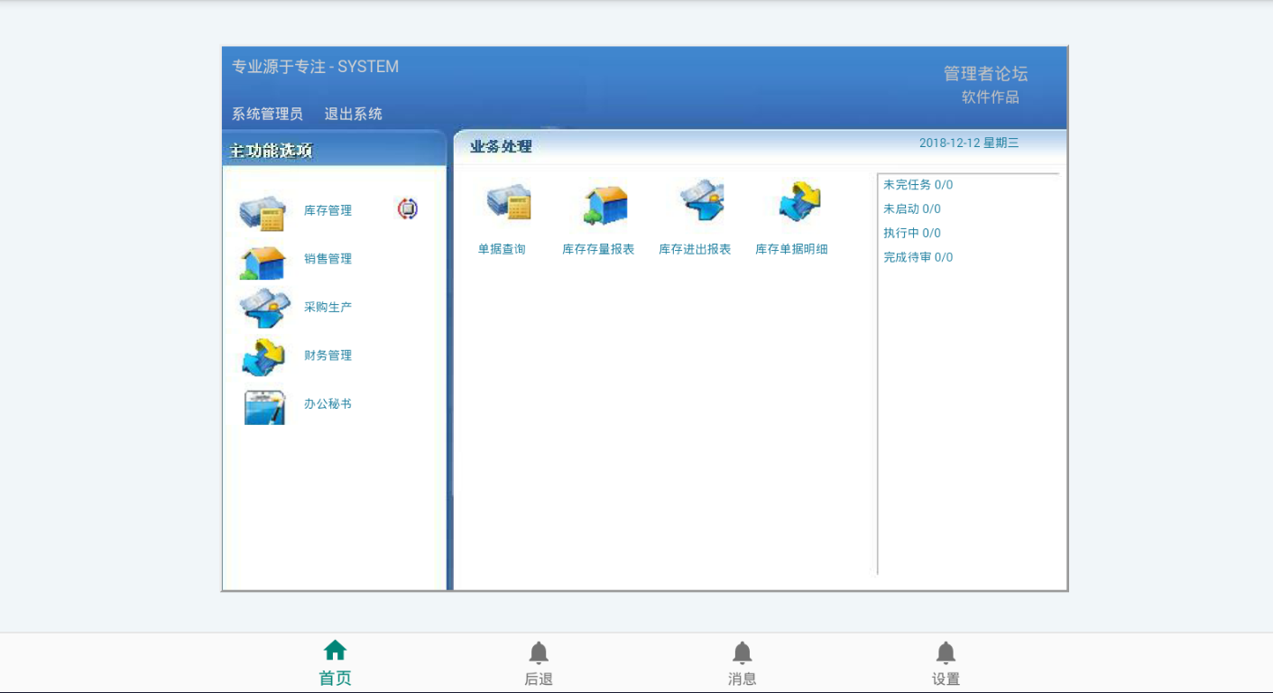Select the 采购生产 icon in sidebar
The height and width of the screenshot is (693, 1273).
click(x=264, y=309)
